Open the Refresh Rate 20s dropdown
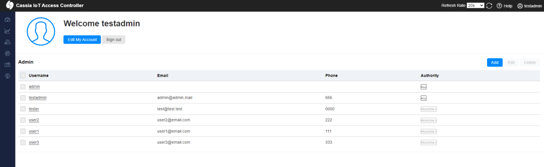The height and width of the screenshot is (167, 544). coord(476,5)
